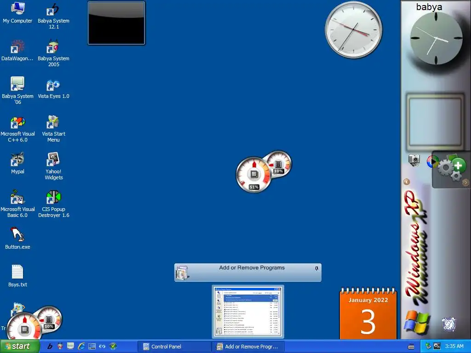The image size is (471, 353).
Task: Open Microsoft Visual C++ 6.0 shortcut
Action: 17,129
